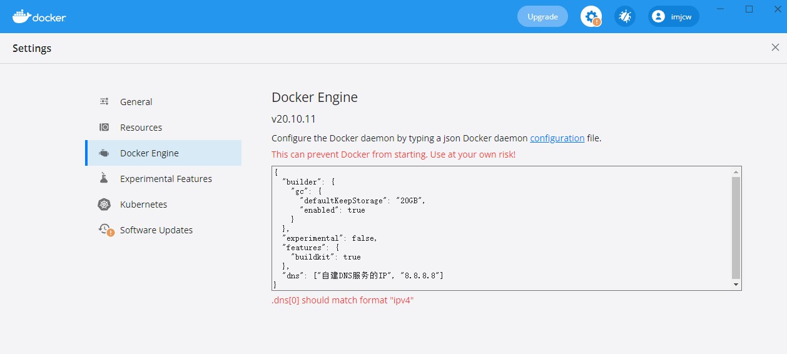
Task: Click the Software Updates clock icon
Action: pos(106,230)
